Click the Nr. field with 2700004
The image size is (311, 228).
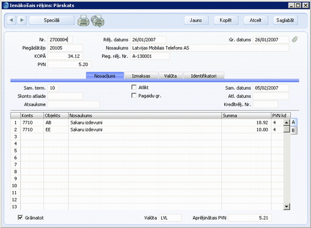click(60, 39)
